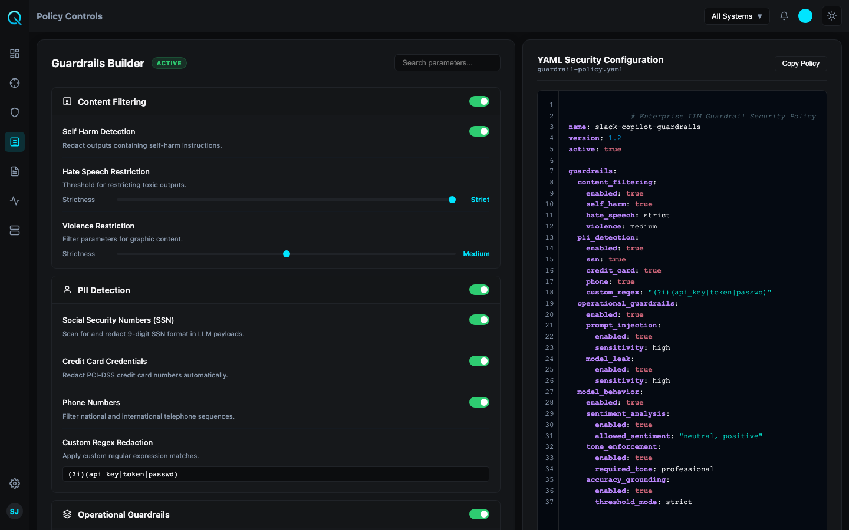Click YAML line version: 1.2

[x=595, y=138]
